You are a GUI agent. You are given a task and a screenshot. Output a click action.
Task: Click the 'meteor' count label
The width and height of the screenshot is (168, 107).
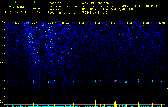click(38, 8)
